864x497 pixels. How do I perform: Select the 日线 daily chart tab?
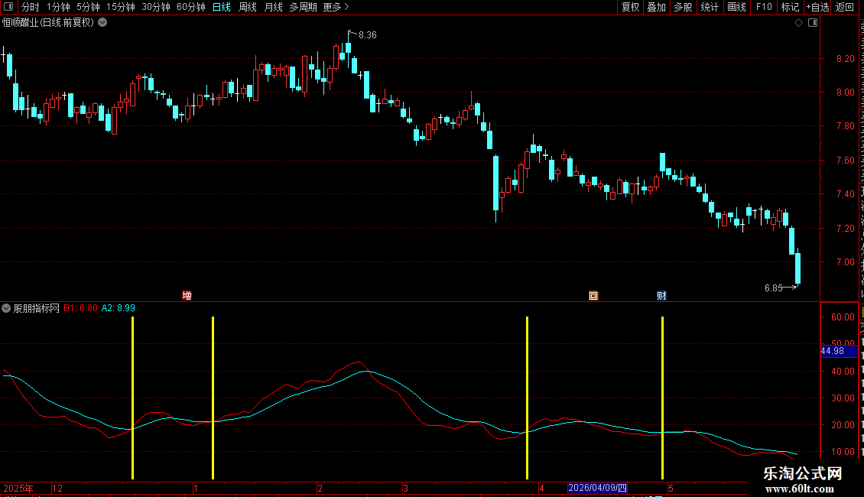point(222,7)
